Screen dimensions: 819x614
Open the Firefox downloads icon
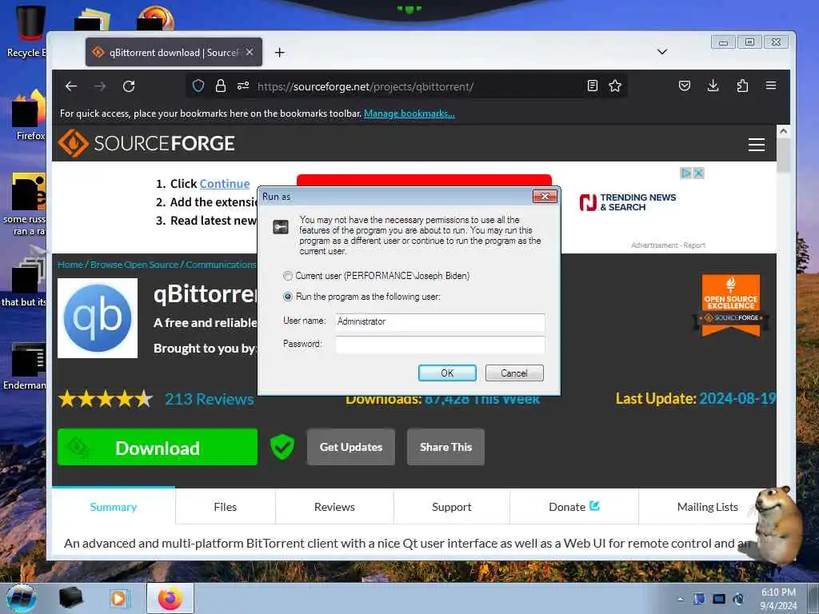tap(713, 86)
